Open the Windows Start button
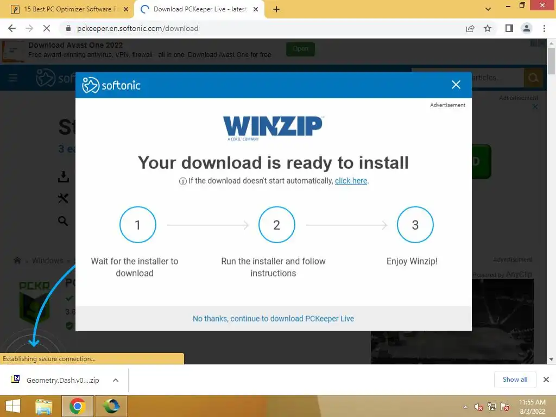This screenshot has height=417, width=556. click(x=13, y=406)
